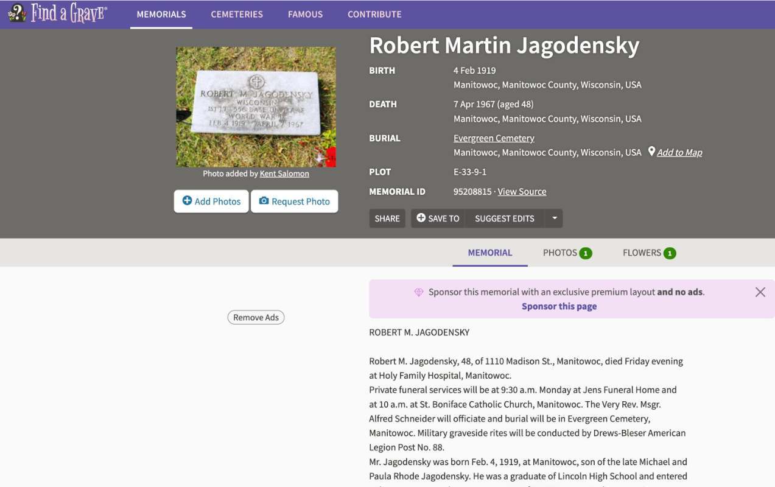Click the Request Photo button
Viewport: 775px width, 487px height.
294,201
